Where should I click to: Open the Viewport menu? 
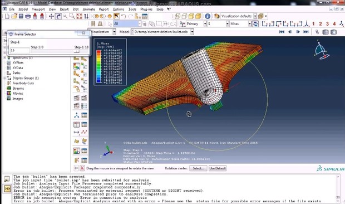click(38, 9)
